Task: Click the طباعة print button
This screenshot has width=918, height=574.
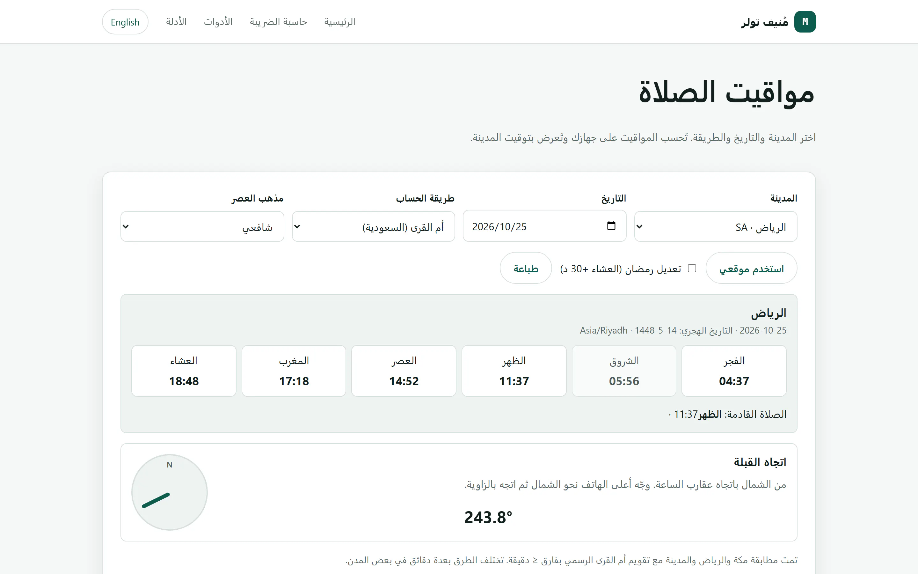Action: coord(526,269)
